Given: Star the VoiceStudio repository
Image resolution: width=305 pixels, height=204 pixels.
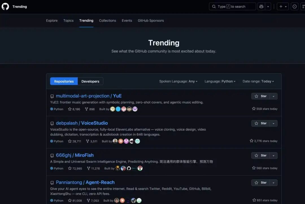Looking at the screenshot, I should (260, 123).
